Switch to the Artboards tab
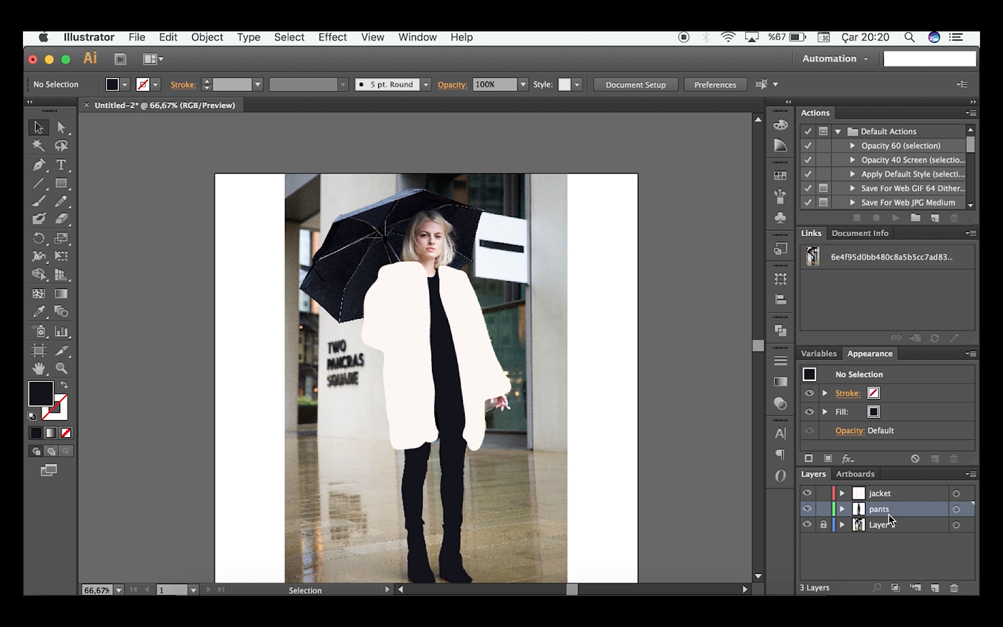Screen dimensions: 1003x627 coord(855,474)
